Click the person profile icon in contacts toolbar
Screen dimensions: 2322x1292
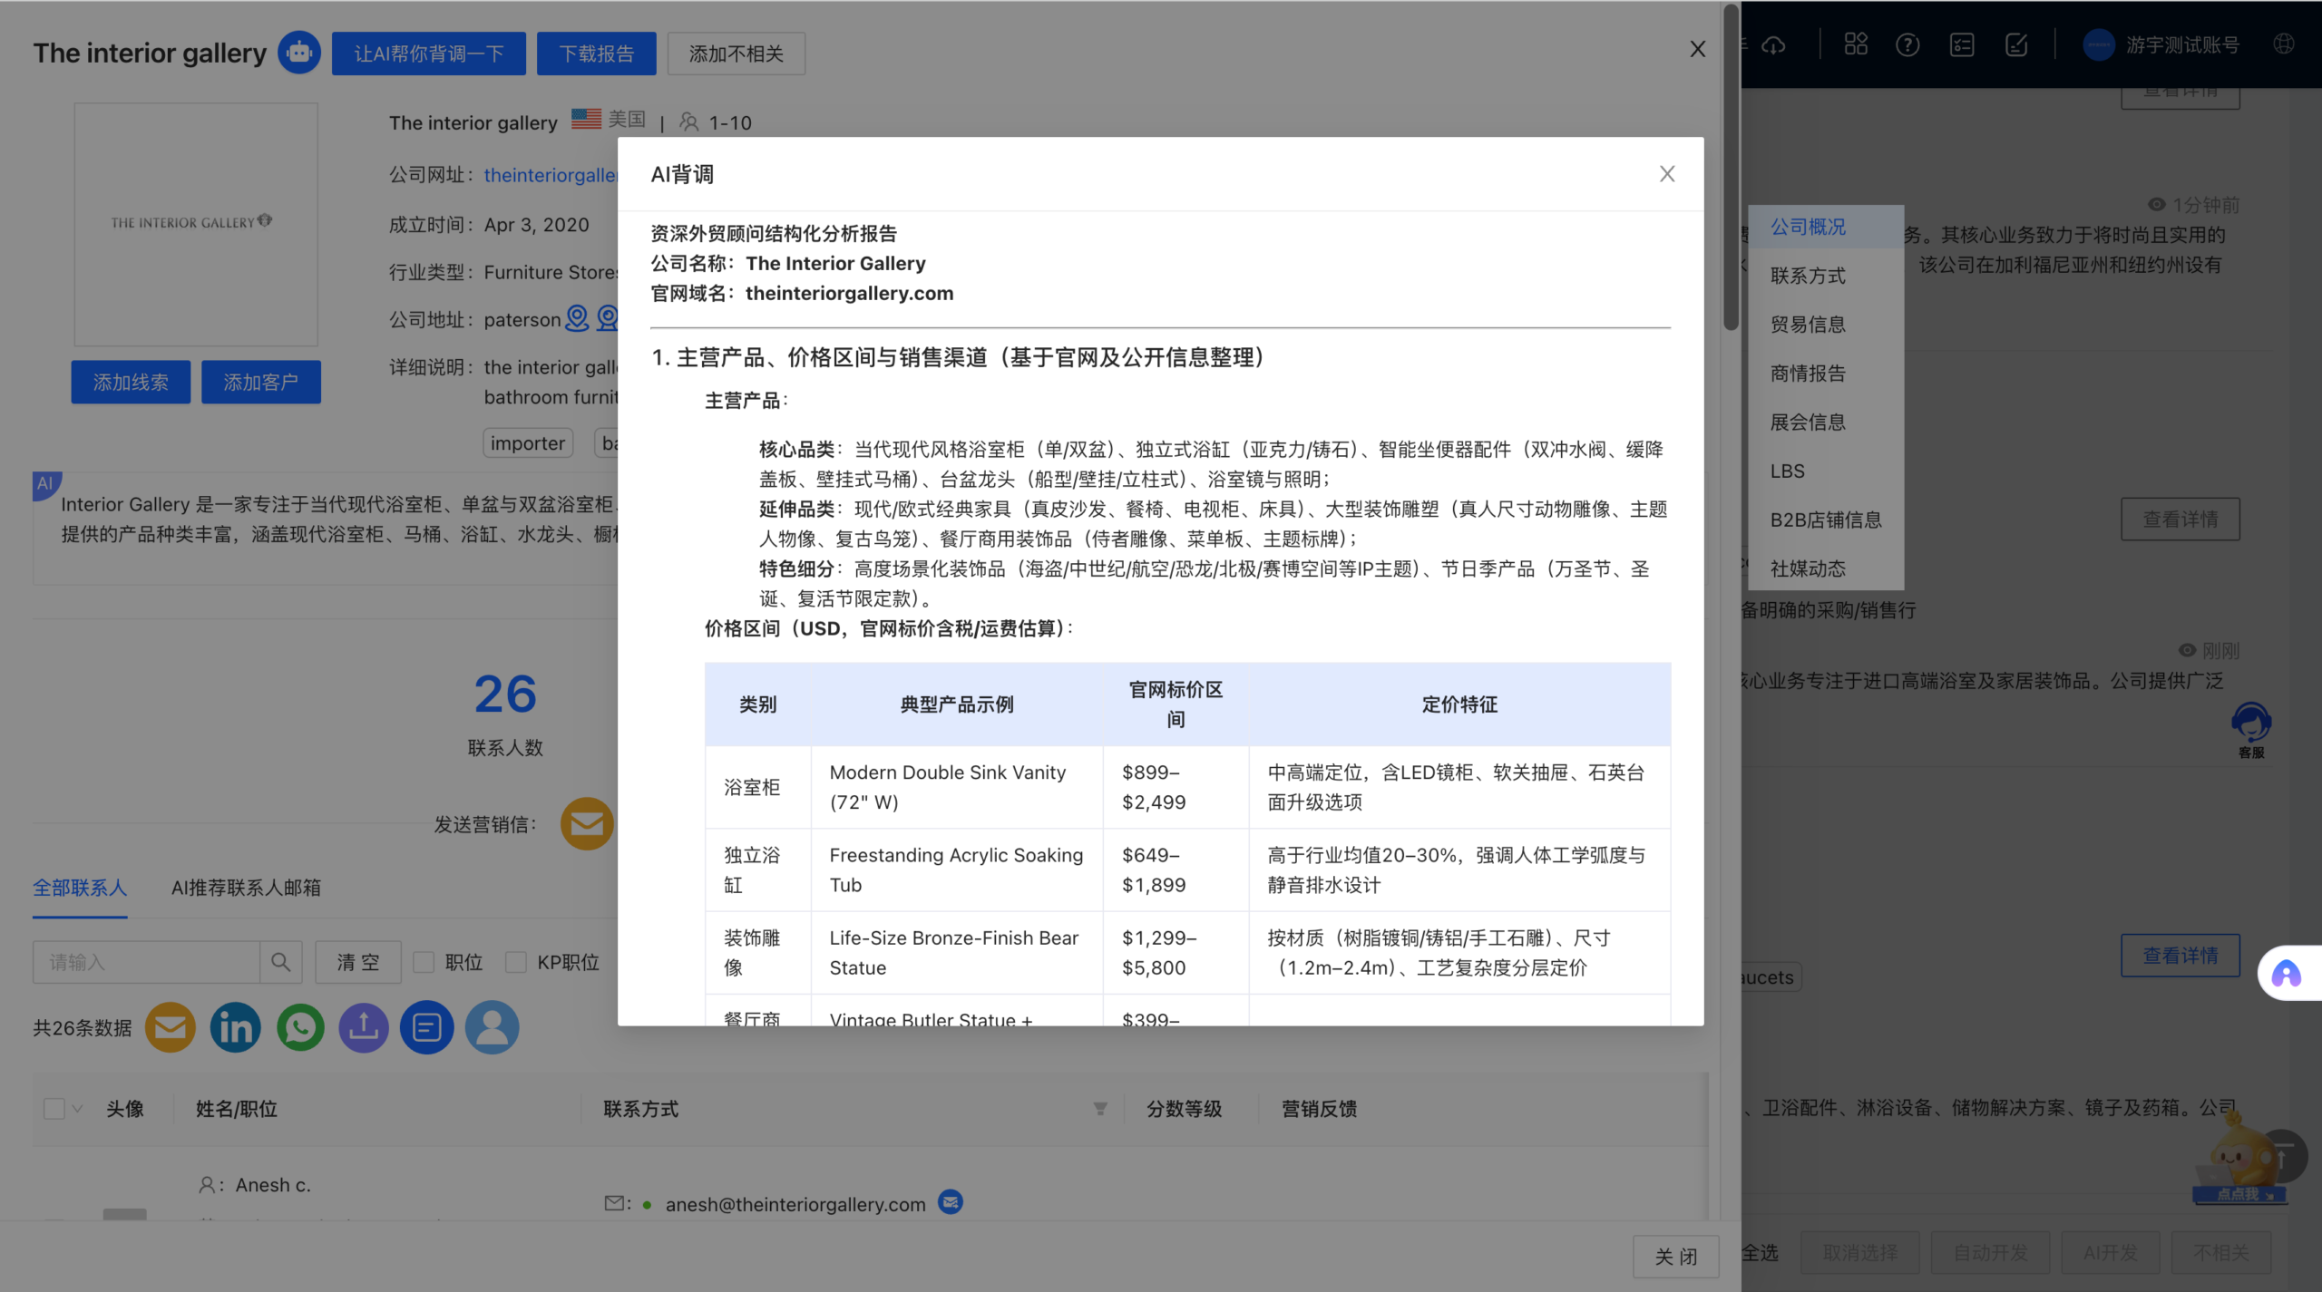pos(493,1027)
